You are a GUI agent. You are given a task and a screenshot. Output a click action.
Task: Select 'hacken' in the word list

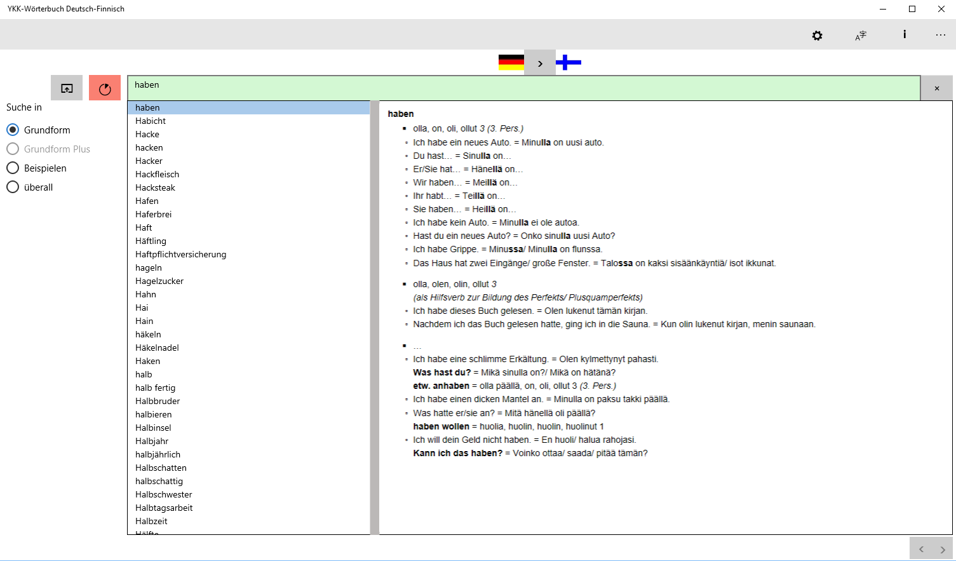click(248, 147)
